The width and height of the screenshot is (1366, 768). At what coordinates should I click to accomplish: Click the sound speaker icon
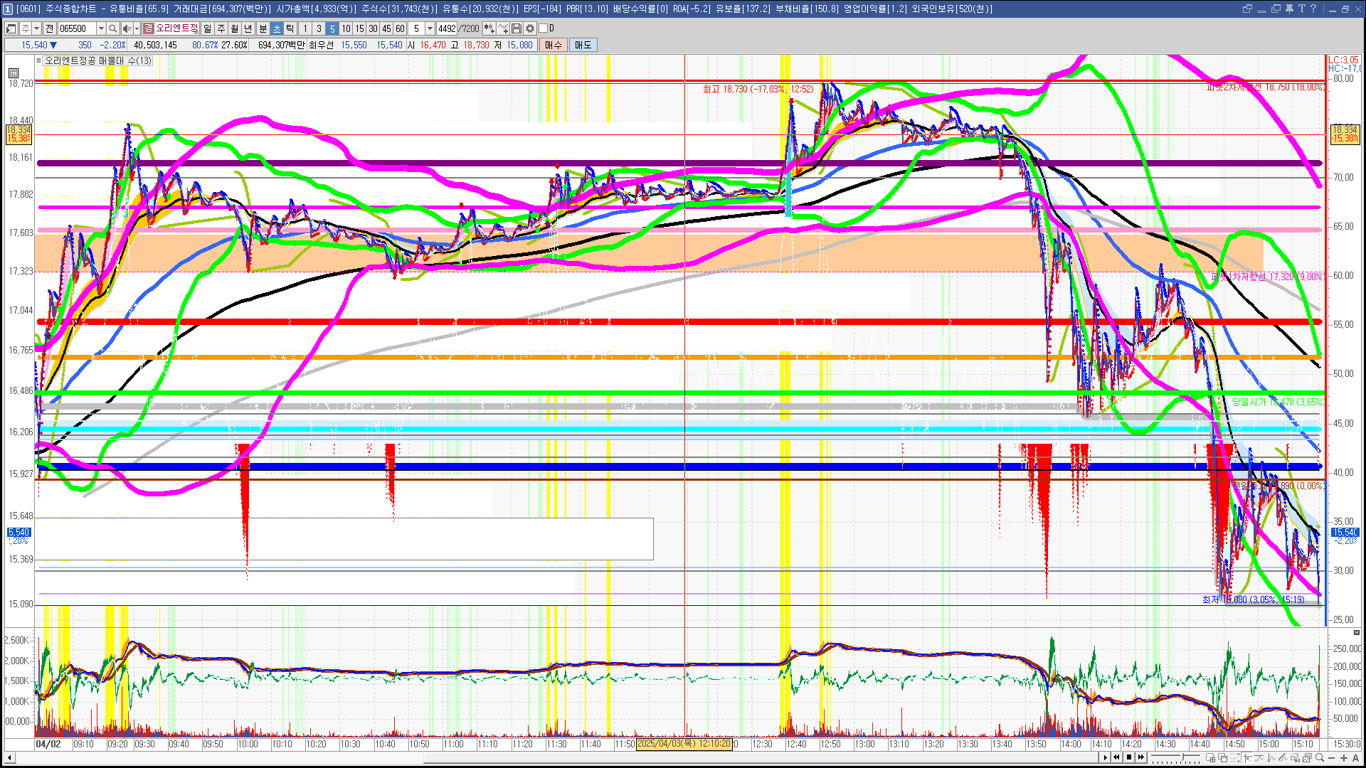[x=126, y=28]
